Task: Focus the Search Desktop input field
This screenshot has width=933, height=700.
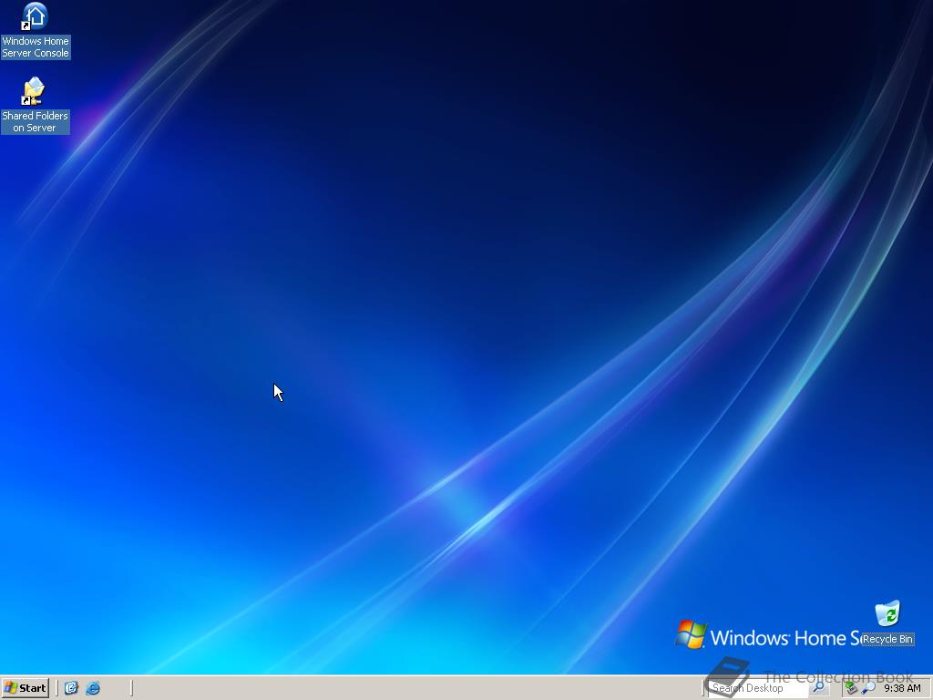Action: click(x=758, y=688)
